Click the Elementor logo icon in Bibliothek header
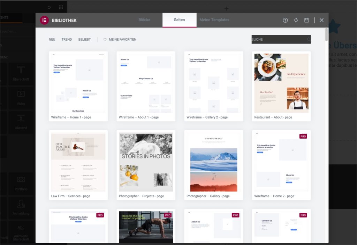Screen dimensions: 357x245 (44, 20)
